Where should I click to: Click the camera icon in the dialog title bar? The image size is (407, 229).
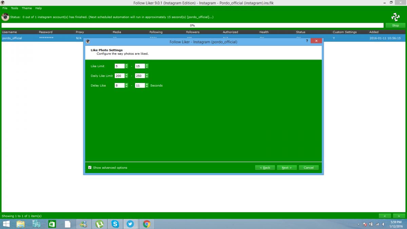[88, 41]
